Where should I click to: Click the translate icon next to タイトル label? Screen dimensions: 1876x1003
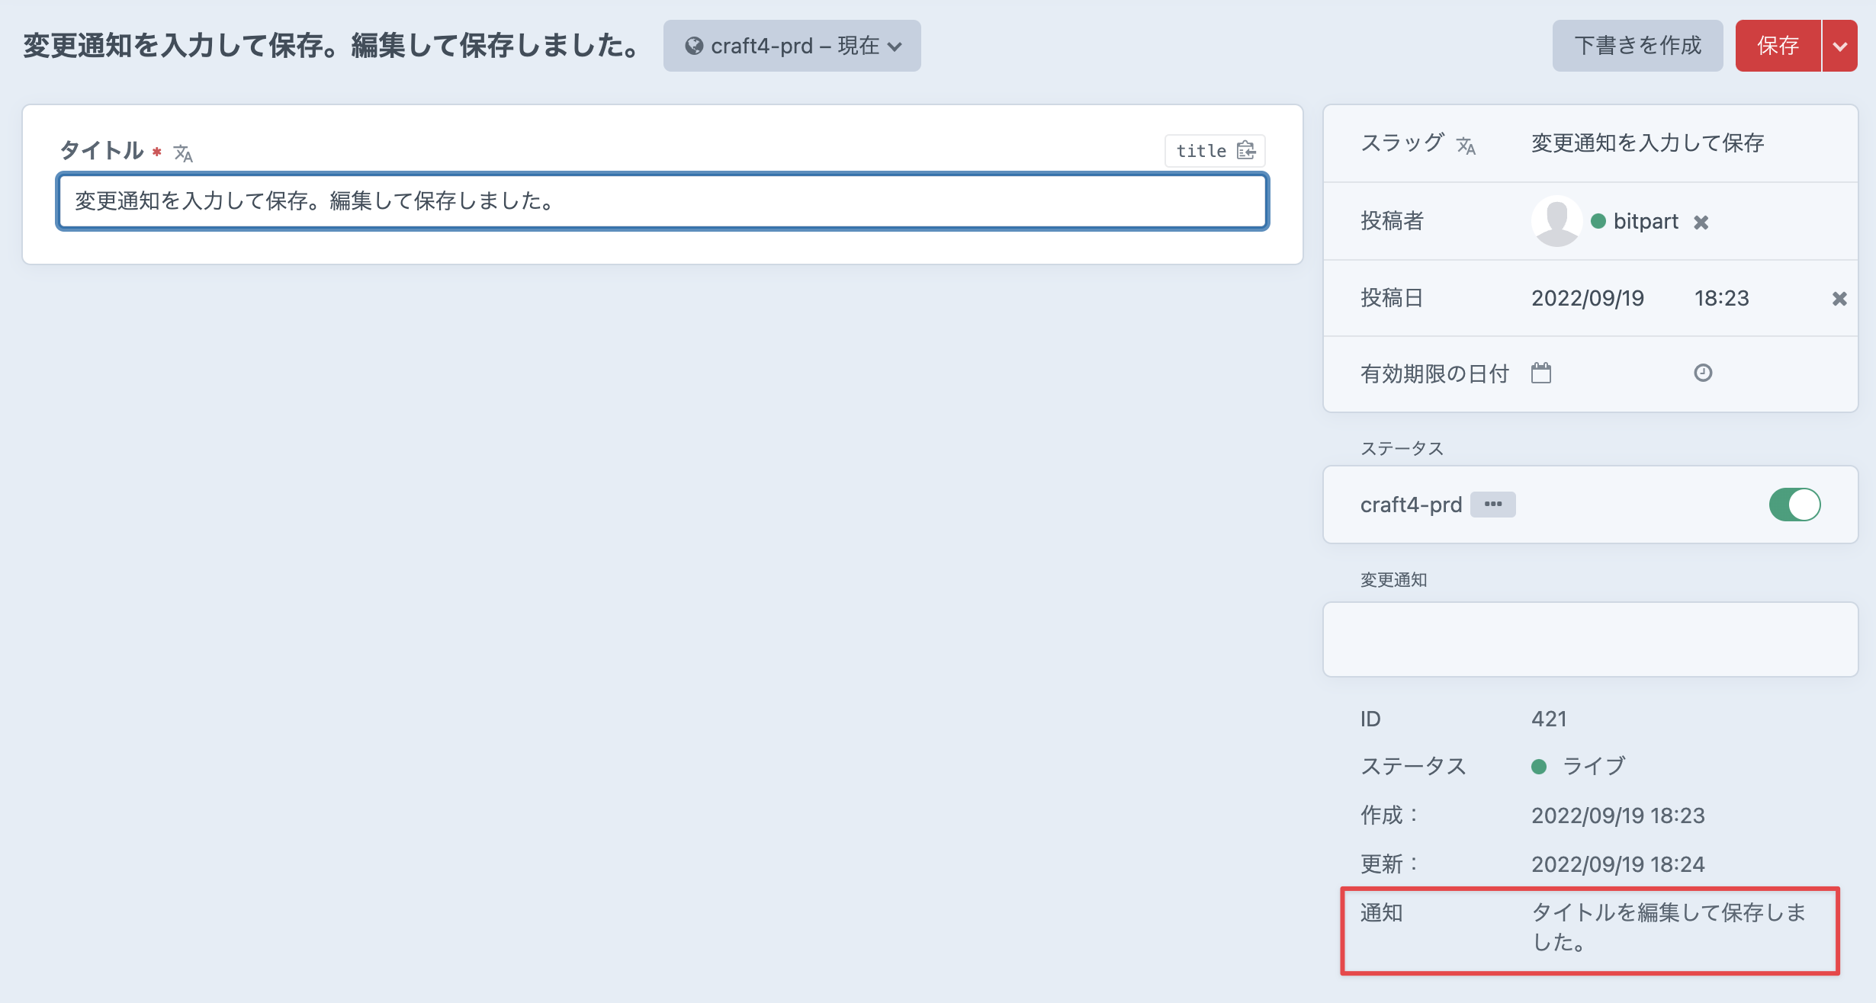tap(183, 152)
